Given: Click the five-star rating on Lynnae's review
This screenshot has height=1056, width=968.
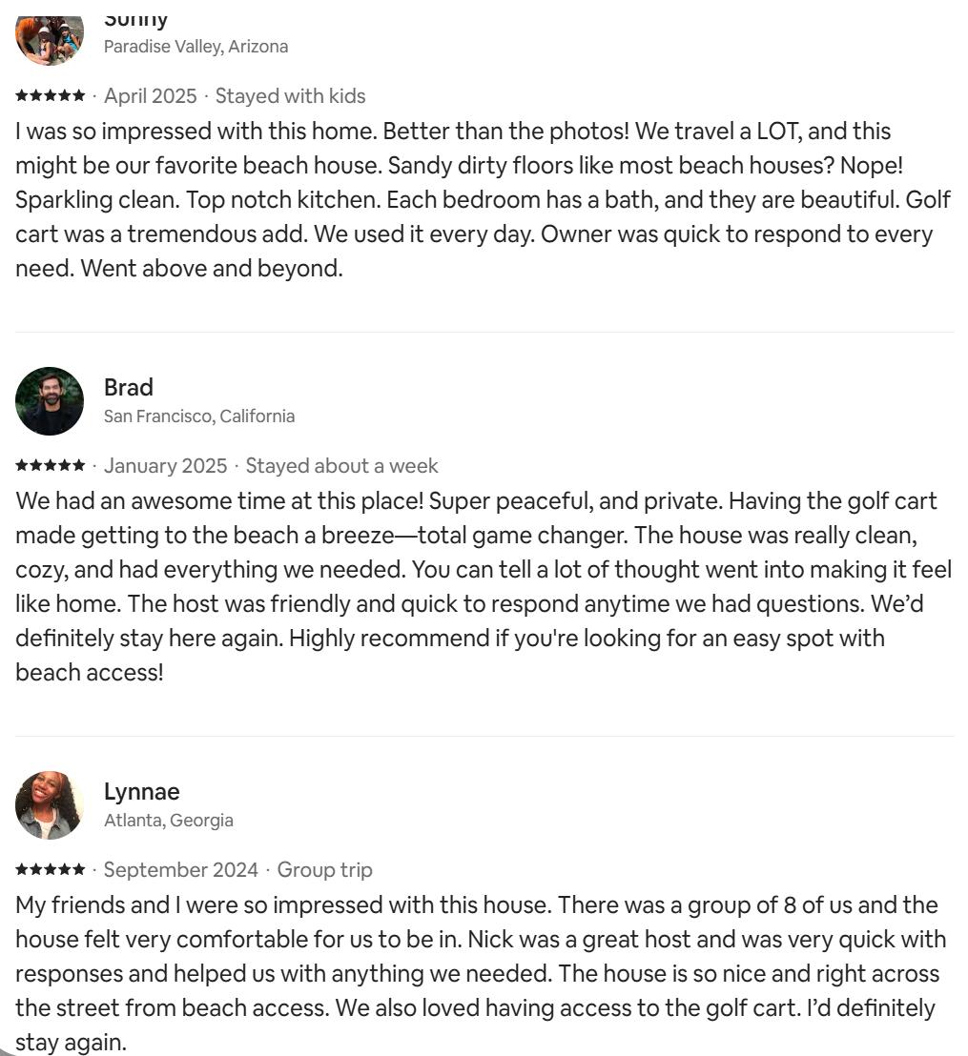Looking at the screenshot, I should (51, 869).
